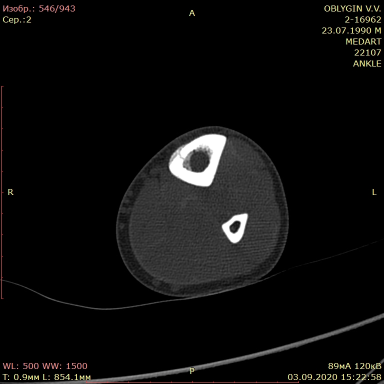Click the patient ID '2-16962'
The height and width of the screenshot is (384, 384).
pyautogui.click(x=363, y=19)
